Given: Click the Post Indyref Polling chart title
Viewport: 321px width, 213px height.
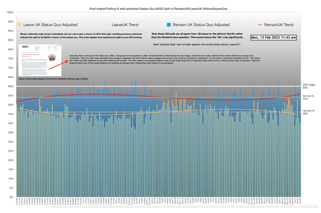Looking at the screenshot, I should 160,8.
